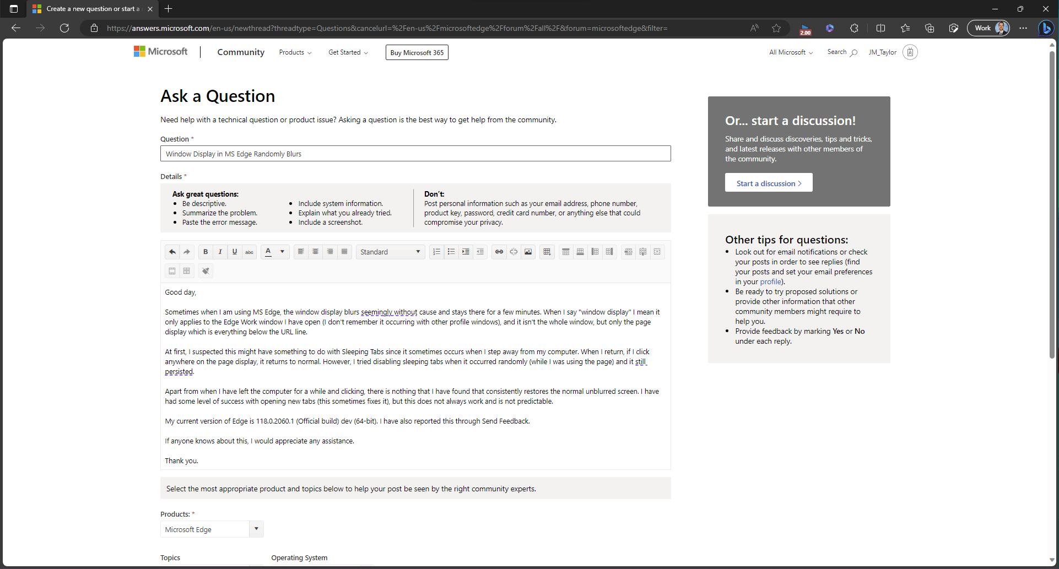Open the All Microsoft menu
This screenshot has height=569, width=1059.
pos(791,52)
